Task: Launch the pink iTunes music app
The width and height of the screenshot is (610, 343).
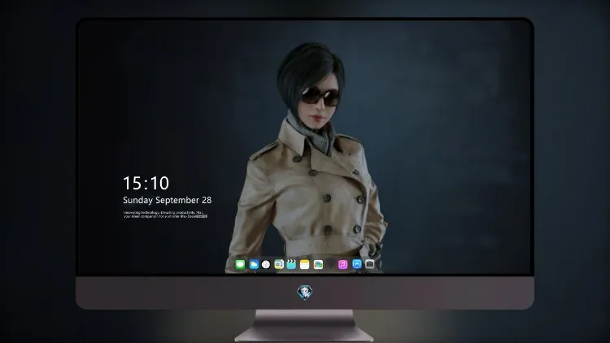Action: tap(342, 264)
